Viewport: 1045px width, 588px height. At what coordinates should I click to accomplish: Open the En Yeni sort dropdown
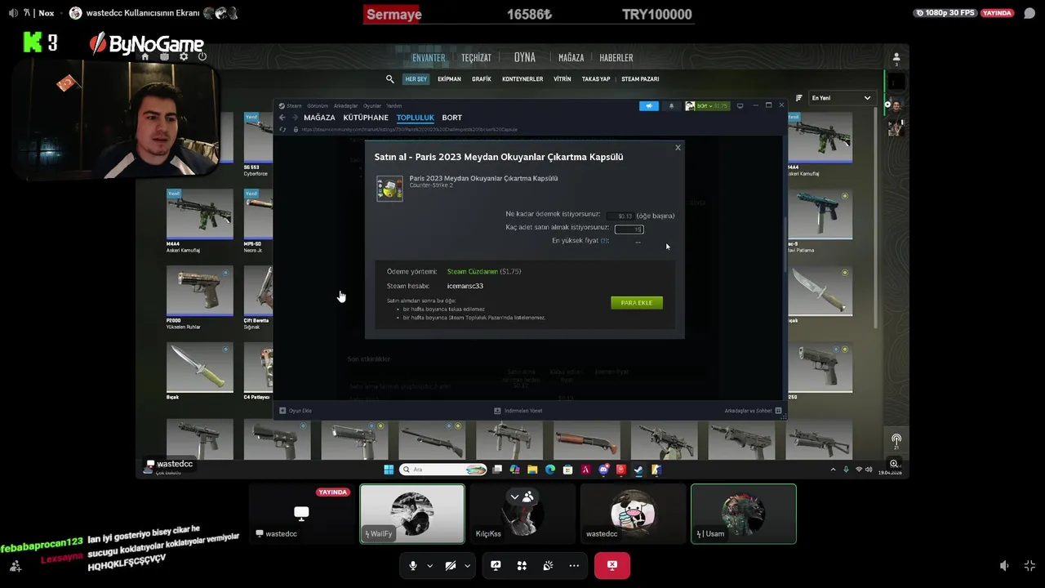(x=842, y=98)
